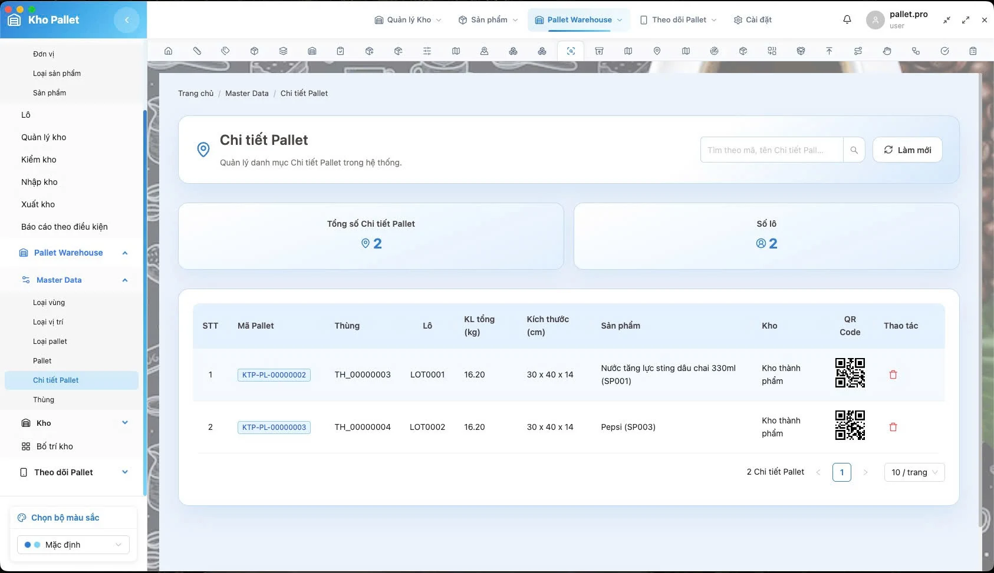Select the circle checkmark toolbar icon
994x573 pixels.
(944, 51)
